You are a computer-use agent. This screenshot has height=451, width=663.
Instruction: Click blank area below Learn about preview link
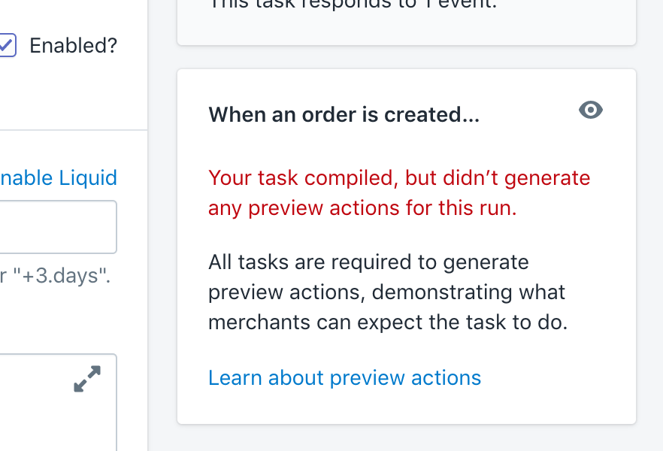tap(406, 407)
